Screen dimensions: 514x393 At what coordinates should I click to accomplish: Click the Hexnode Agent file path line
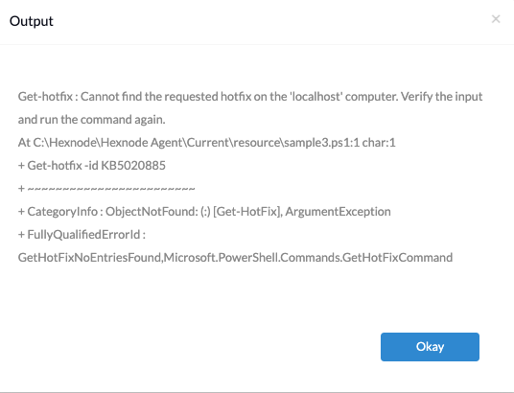click(x=206, y=143)
